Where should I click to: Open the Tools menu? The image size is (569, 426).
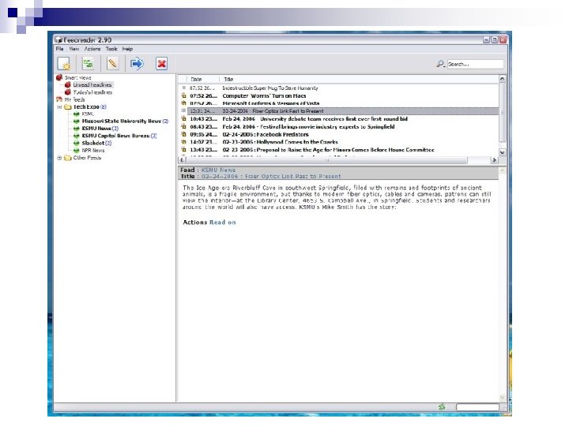tap(111, 49)
